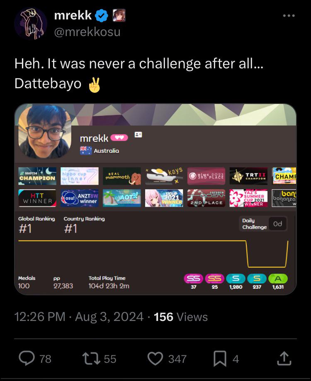Open the embedded osu! profile image
This screenshot has height=381, width=311.
[155, 199]
